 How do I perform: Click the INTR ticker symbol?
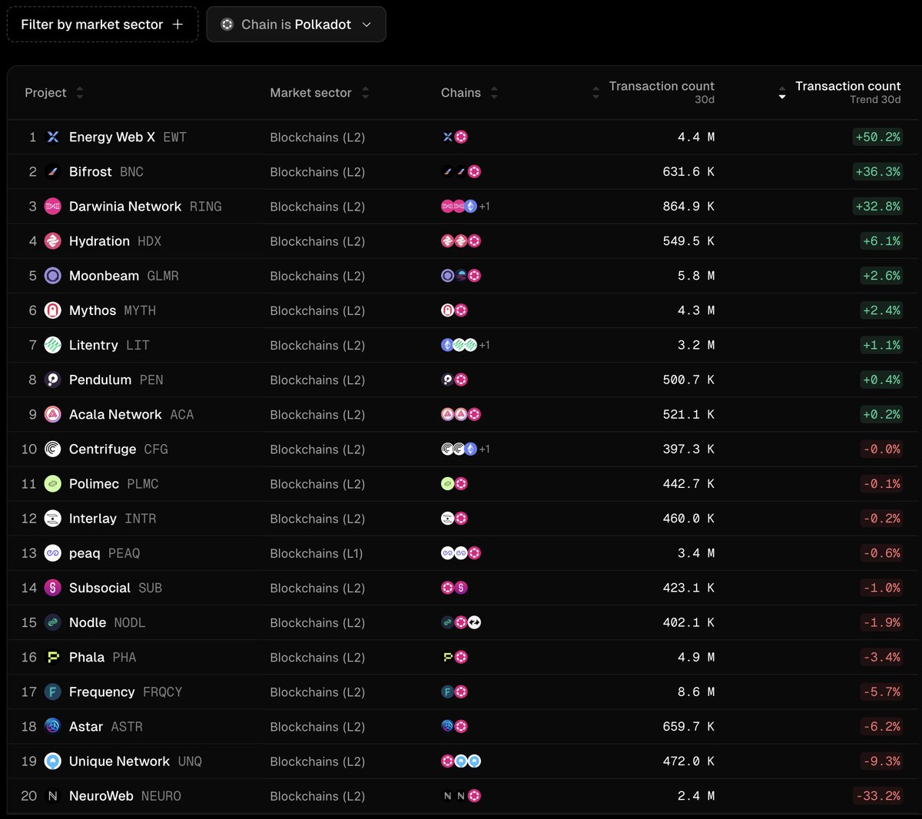pos(141,519)
